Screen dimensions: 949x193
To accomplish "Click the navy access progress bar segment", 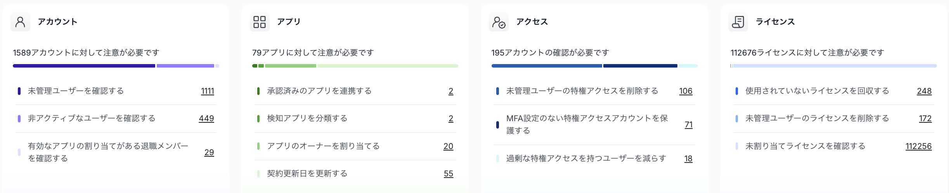I will 640,66.
